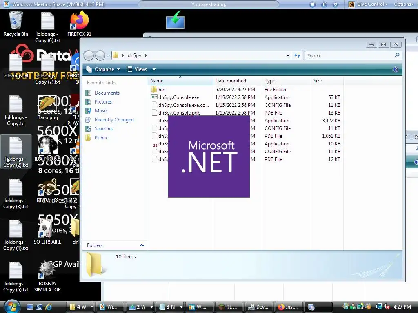This screenshot has width=418, height=313.
Task: Sort by Date modified column header
Action: (238, 81)
